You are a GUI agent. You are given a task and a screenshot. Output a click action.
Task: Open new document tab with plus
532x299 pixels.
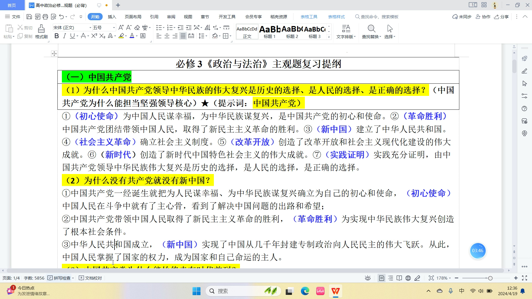pos(118,5)
